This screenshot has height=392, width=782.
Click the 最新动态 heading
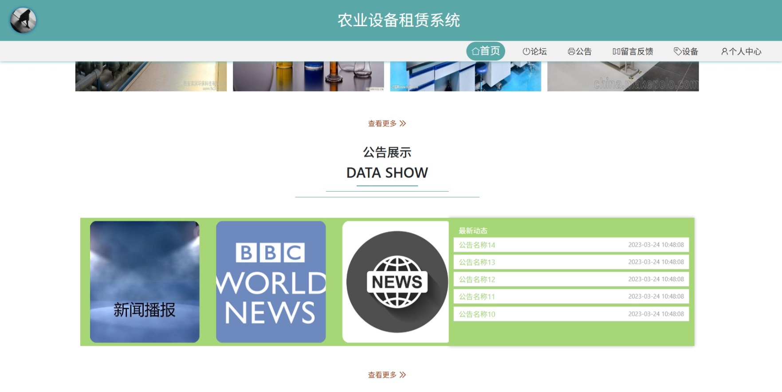tap(473, 231)
